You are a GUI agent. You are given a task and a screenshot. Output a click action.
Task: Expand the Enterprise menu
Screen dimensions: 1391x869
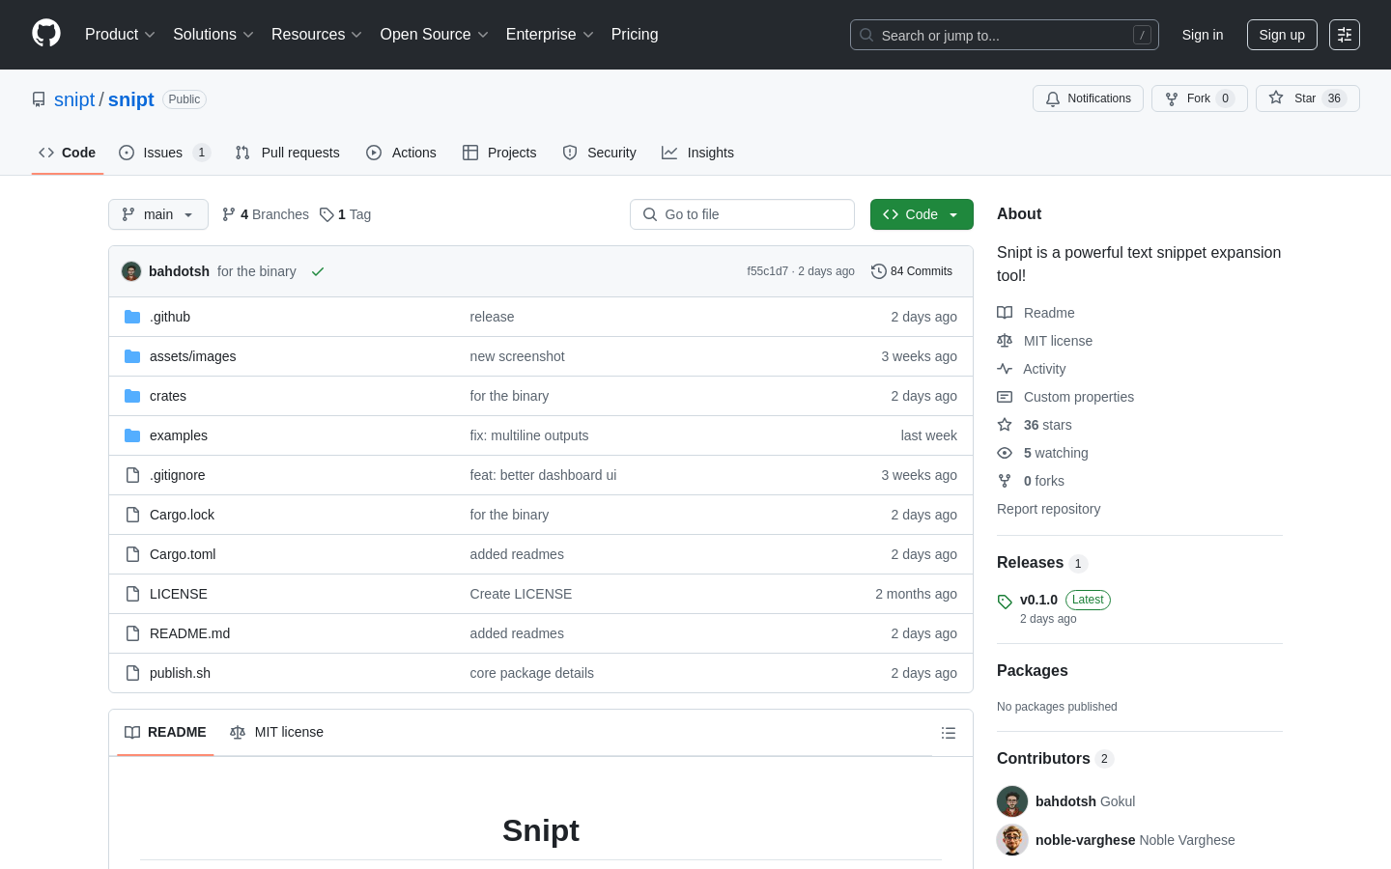coord(550,35)
